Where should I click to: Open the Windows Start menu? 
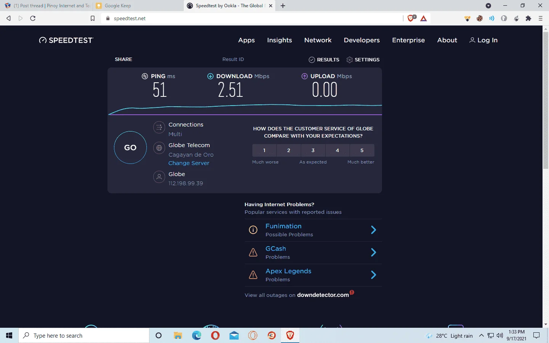(9, 335)
